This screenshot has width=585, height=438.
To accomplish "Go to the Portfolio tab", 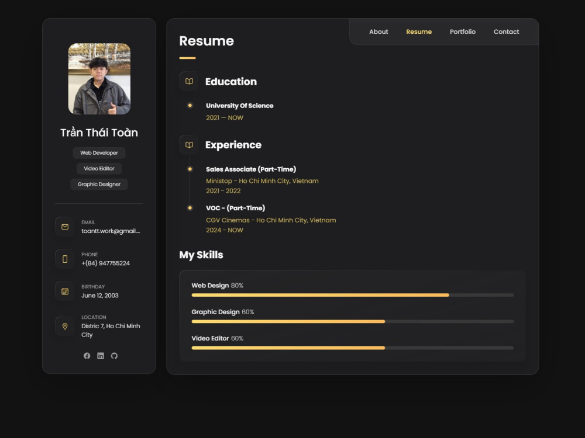I will [x=463, y=32].
